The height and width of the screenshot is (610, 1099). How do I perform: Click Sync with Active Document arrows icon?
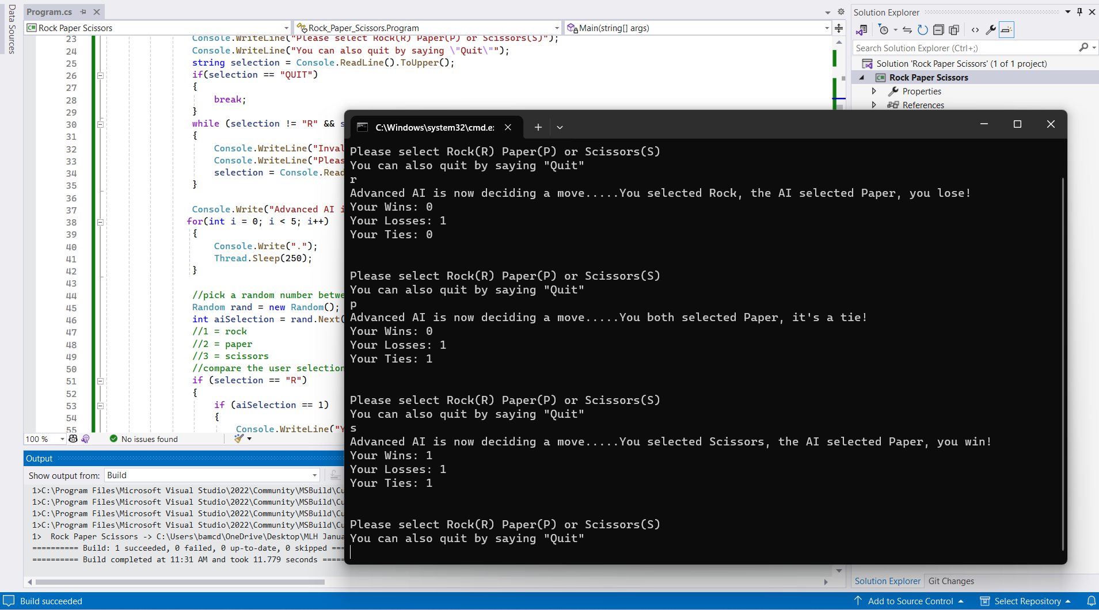coord(907,30)
